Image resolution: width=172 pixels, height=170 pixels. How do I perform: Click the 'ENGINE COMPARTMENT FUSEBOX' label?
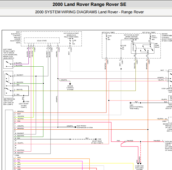pyautogui.click(x=167, y=38)
